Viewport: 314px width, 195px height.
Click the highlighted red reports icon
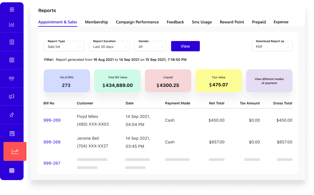[15, 151]
